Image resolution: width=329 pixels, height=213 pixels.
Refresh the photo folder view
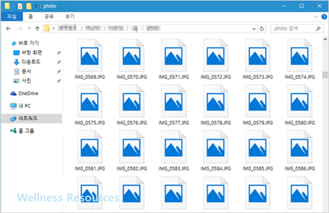262,29
